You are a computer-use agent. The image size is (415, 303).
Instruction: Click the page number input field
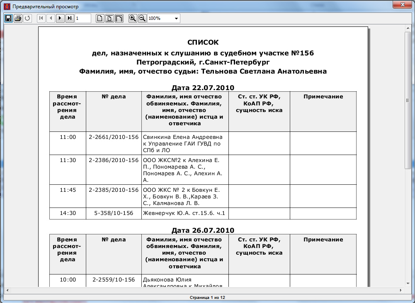(x=83, y=19)
